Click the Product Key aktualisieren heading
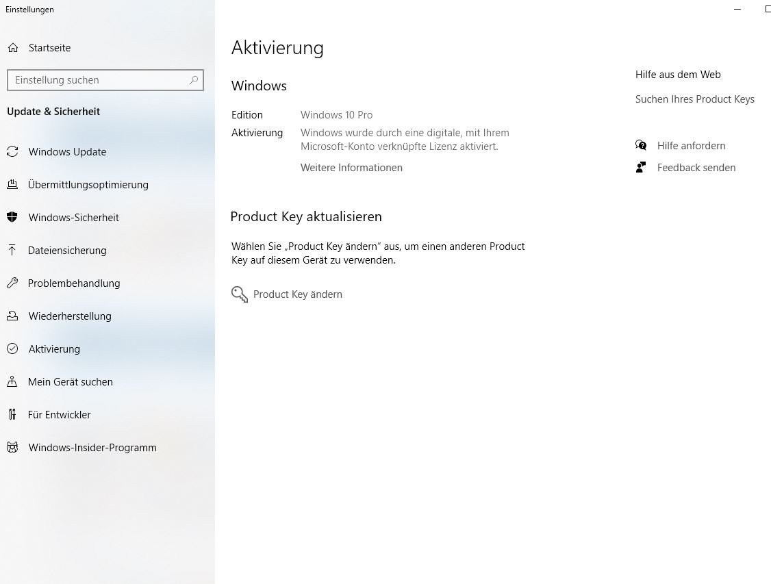Screen dimensions: 771x584 click(x=306, y=217)
